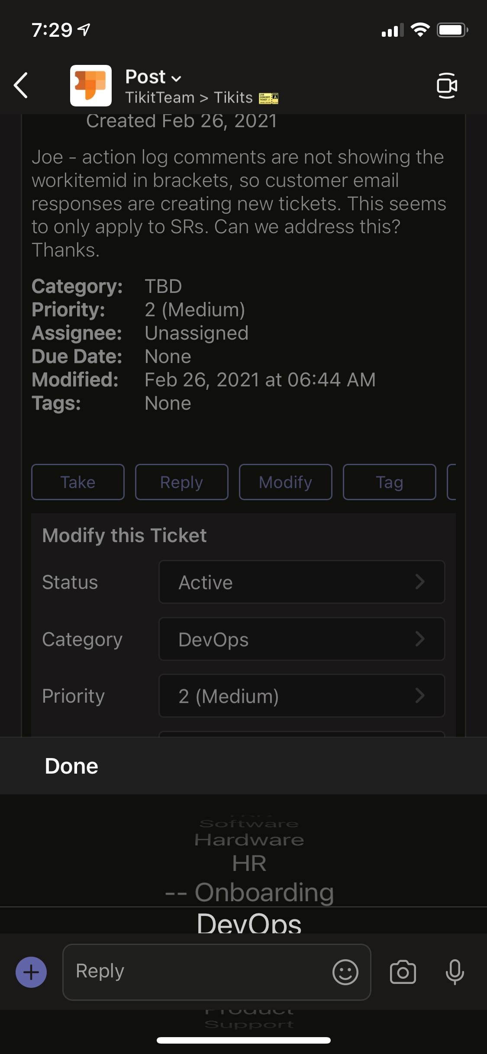Open the TikitTeam > Tikits channel breadcrumb
Screen dimensions: 487x1054
point(189,97)
